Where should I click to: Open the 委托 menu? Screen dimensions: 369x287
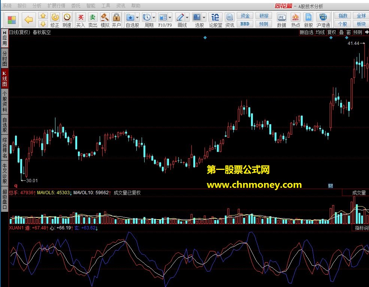coord(76,5)
